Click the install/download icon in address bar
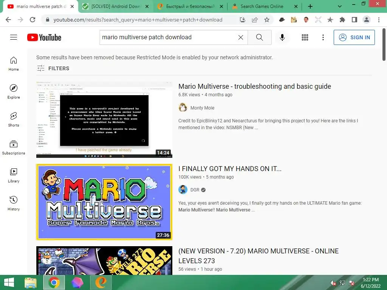Viewport: 387px width, 290px height. pos(243,20)
